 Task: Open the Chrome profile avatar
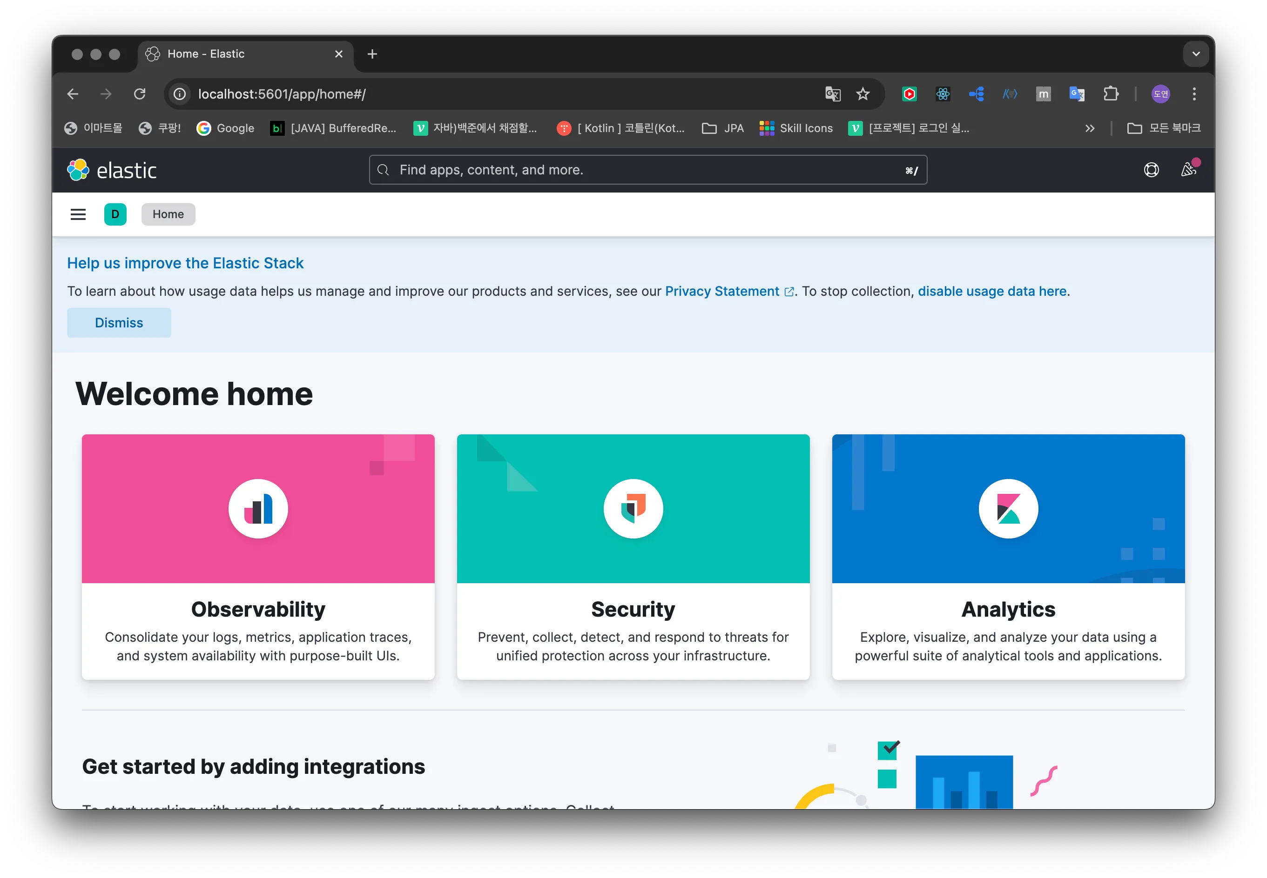pyautogui.click(x=1160, y=94)
